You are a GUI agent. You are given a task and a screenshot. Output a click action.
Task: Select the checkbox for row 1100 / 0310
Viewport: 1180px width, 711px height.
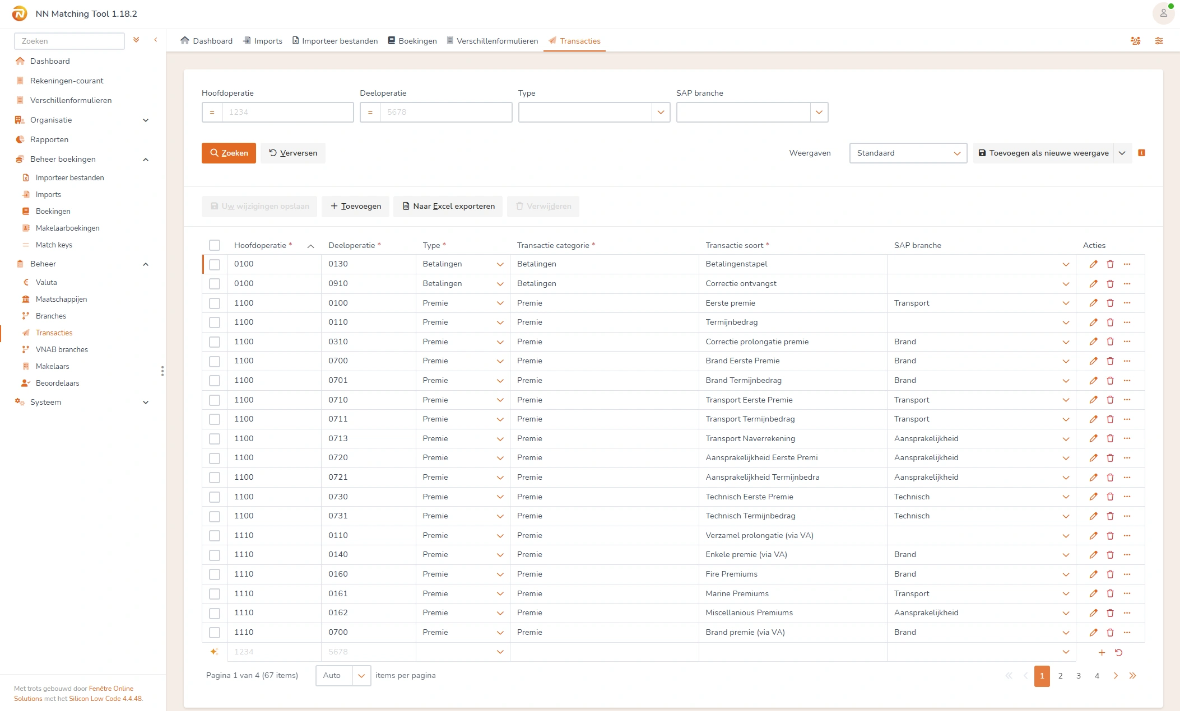point(215,342)
